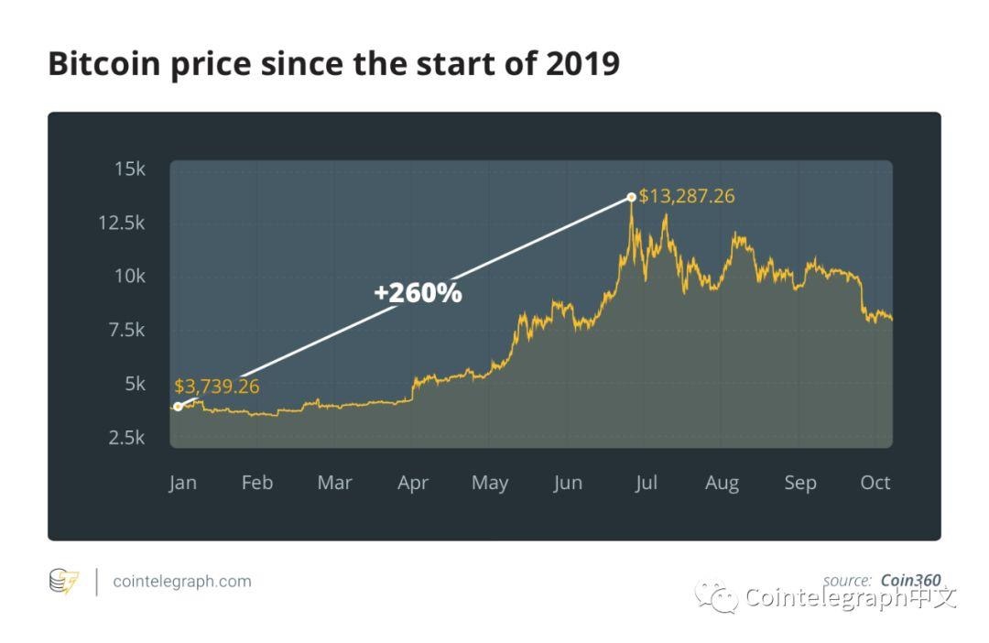Click the Cointelegraph coin logo icon
989x643 pixels.
(x=64, y=582)
